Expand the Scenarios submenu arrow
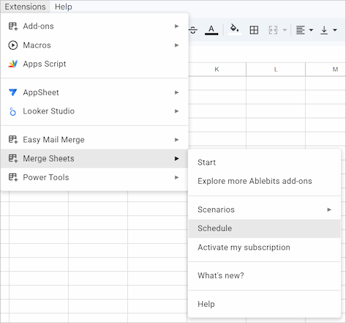Viewport: 346px width, 323px height. [x=329, y=209]
